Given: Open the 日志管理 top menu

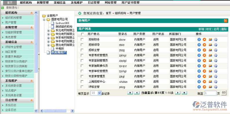Looking at the screenshot, I should 94,3.
